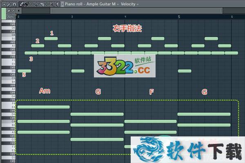Image resolution: width=245 pixels, height=163 pixels.
Task: Click bar 3 marker on the timeline ruler
Action: [x=72, y=17]
